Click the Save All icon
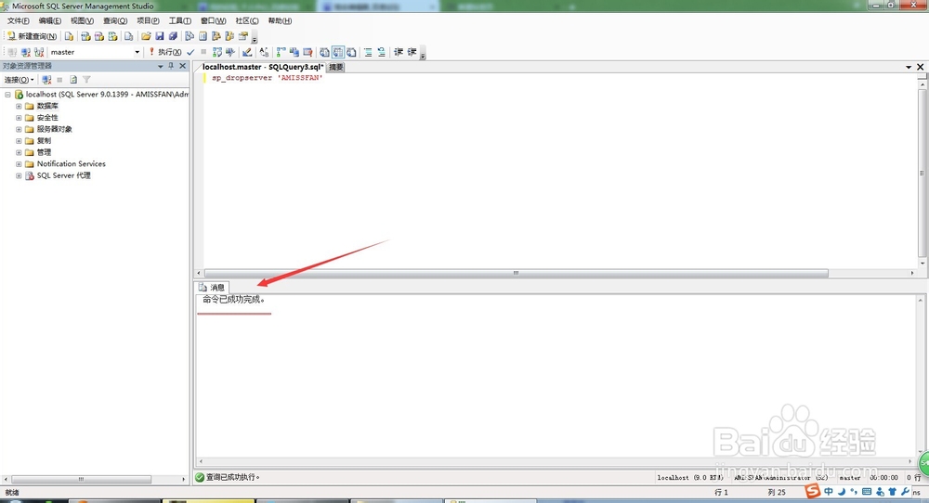This screenshot has width=929, height=503. coord(173,36)
